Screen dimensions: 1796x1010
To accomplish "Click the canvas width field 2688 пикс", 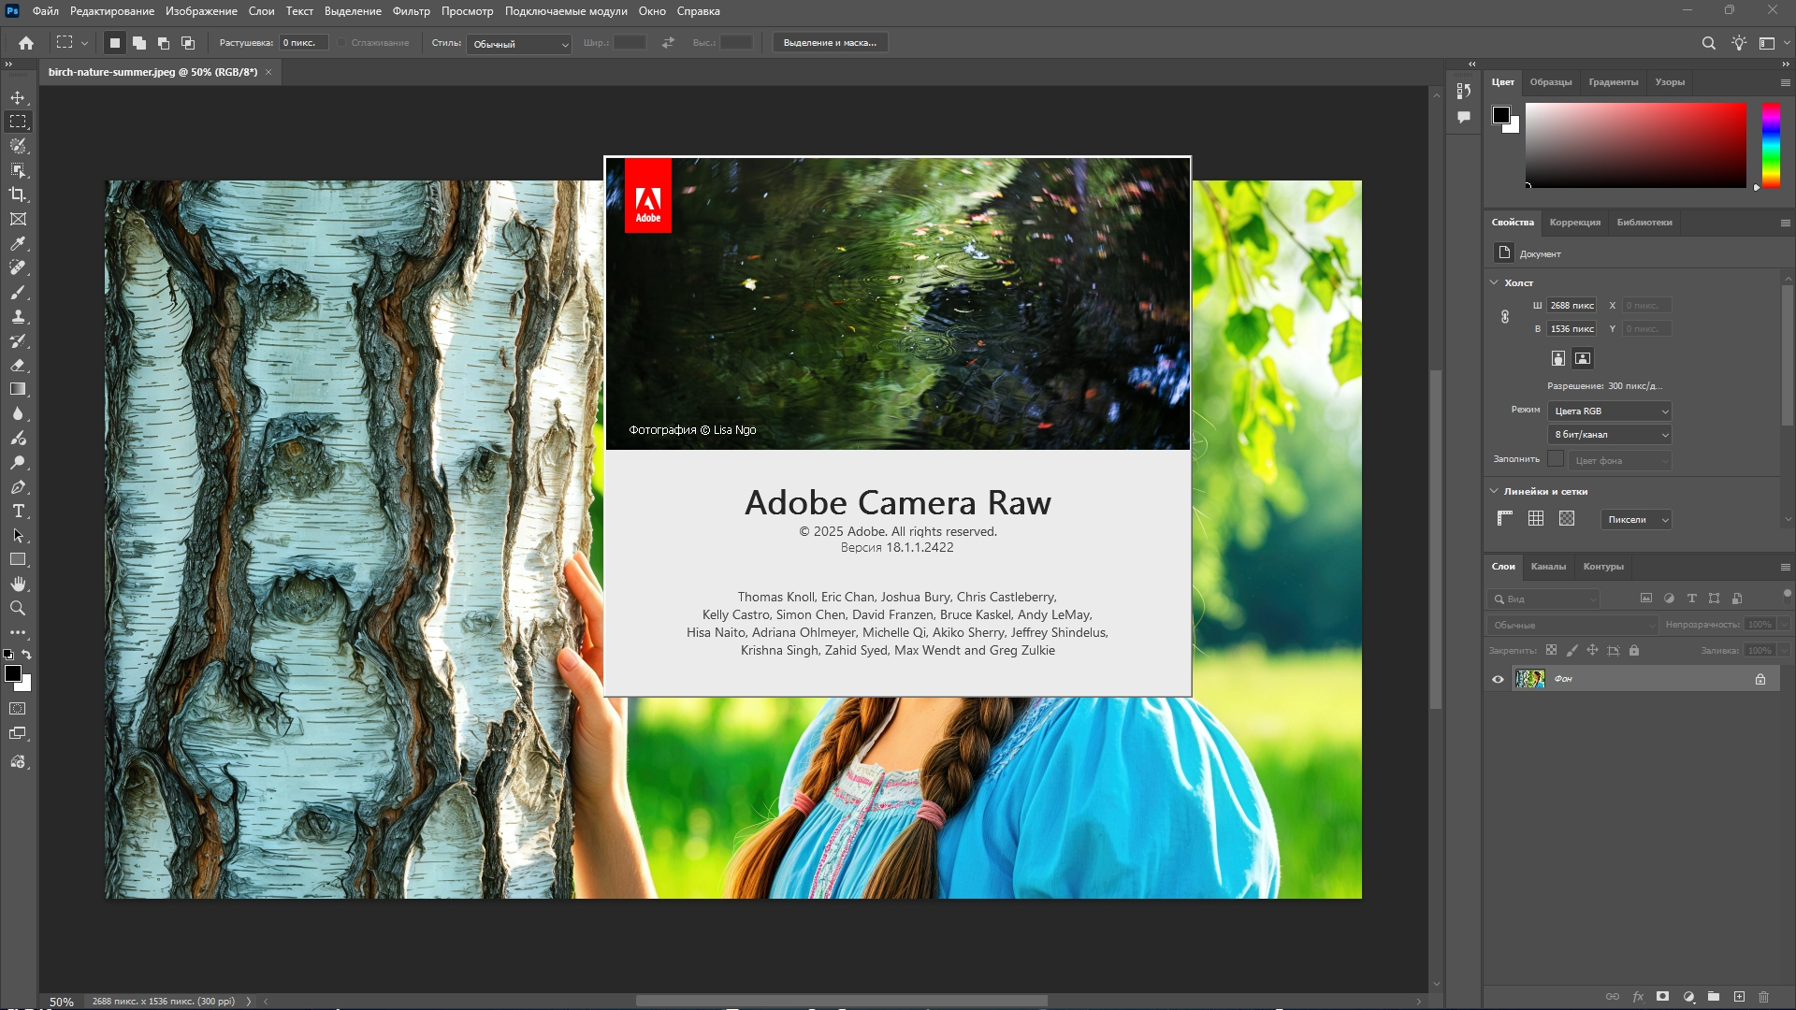I will point(1571,306).
